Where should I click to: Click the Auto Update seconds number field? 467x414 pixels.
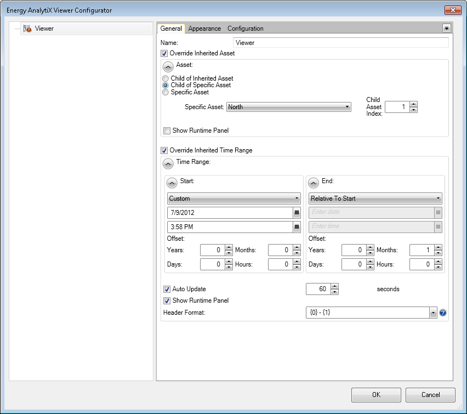coord(318,289)
